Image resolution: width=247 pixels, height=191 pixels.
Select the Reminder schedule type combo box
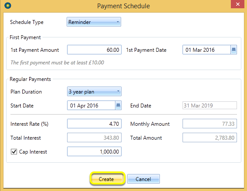click(94, 22)
